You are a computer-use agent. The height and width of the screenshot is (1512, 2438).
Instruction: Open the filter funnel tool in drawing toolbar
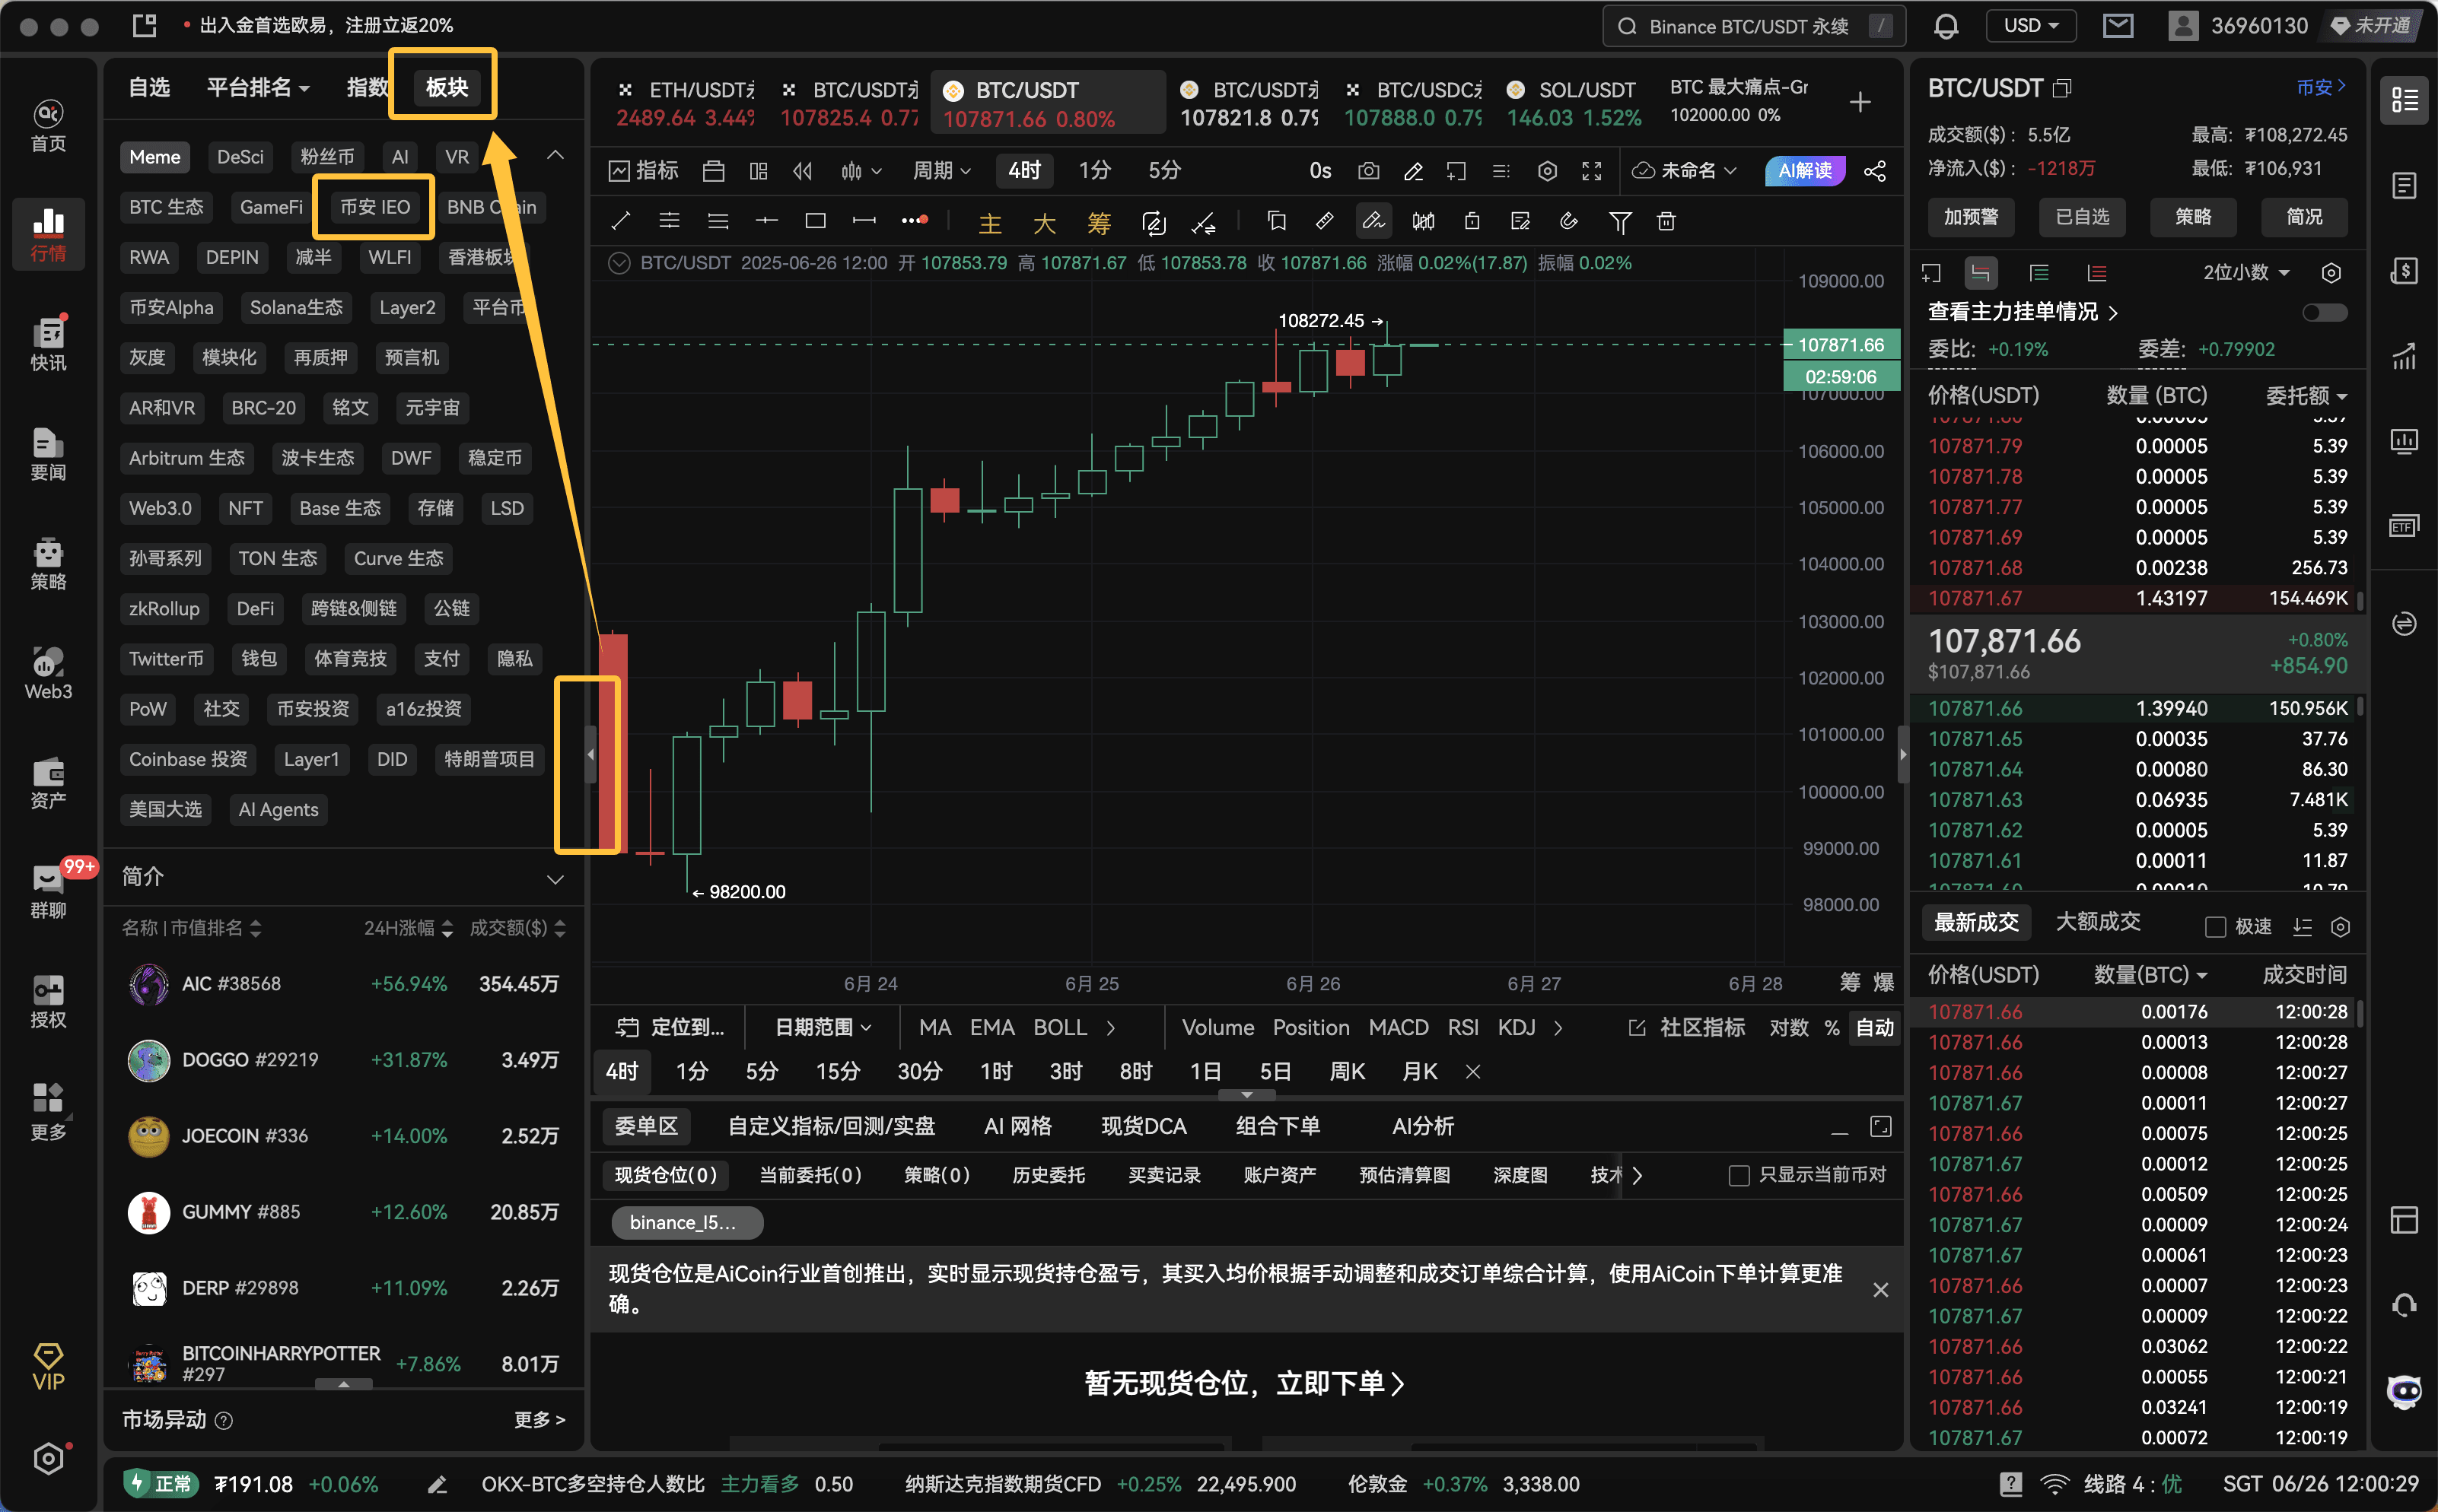pyautogui.click(x=1620, y=221)
